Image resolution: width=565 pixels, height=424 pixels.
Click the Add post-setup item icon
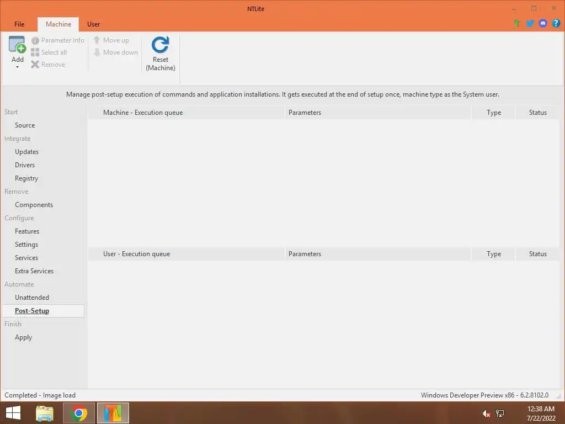coord(17,45)
